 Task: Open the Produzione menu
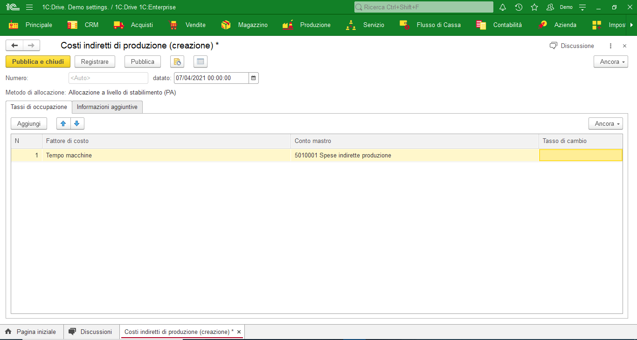click(x=315, y=25)
